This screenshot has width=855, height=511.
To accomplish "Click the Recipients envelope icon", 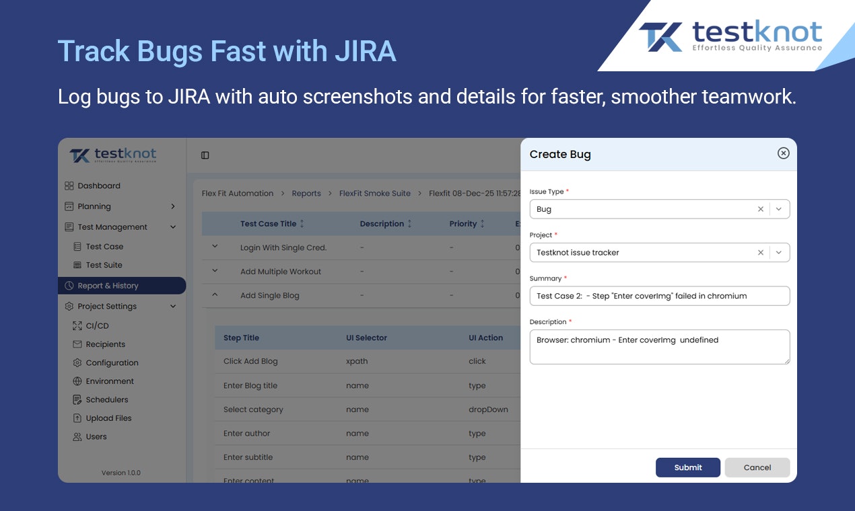I will point(77,344).
